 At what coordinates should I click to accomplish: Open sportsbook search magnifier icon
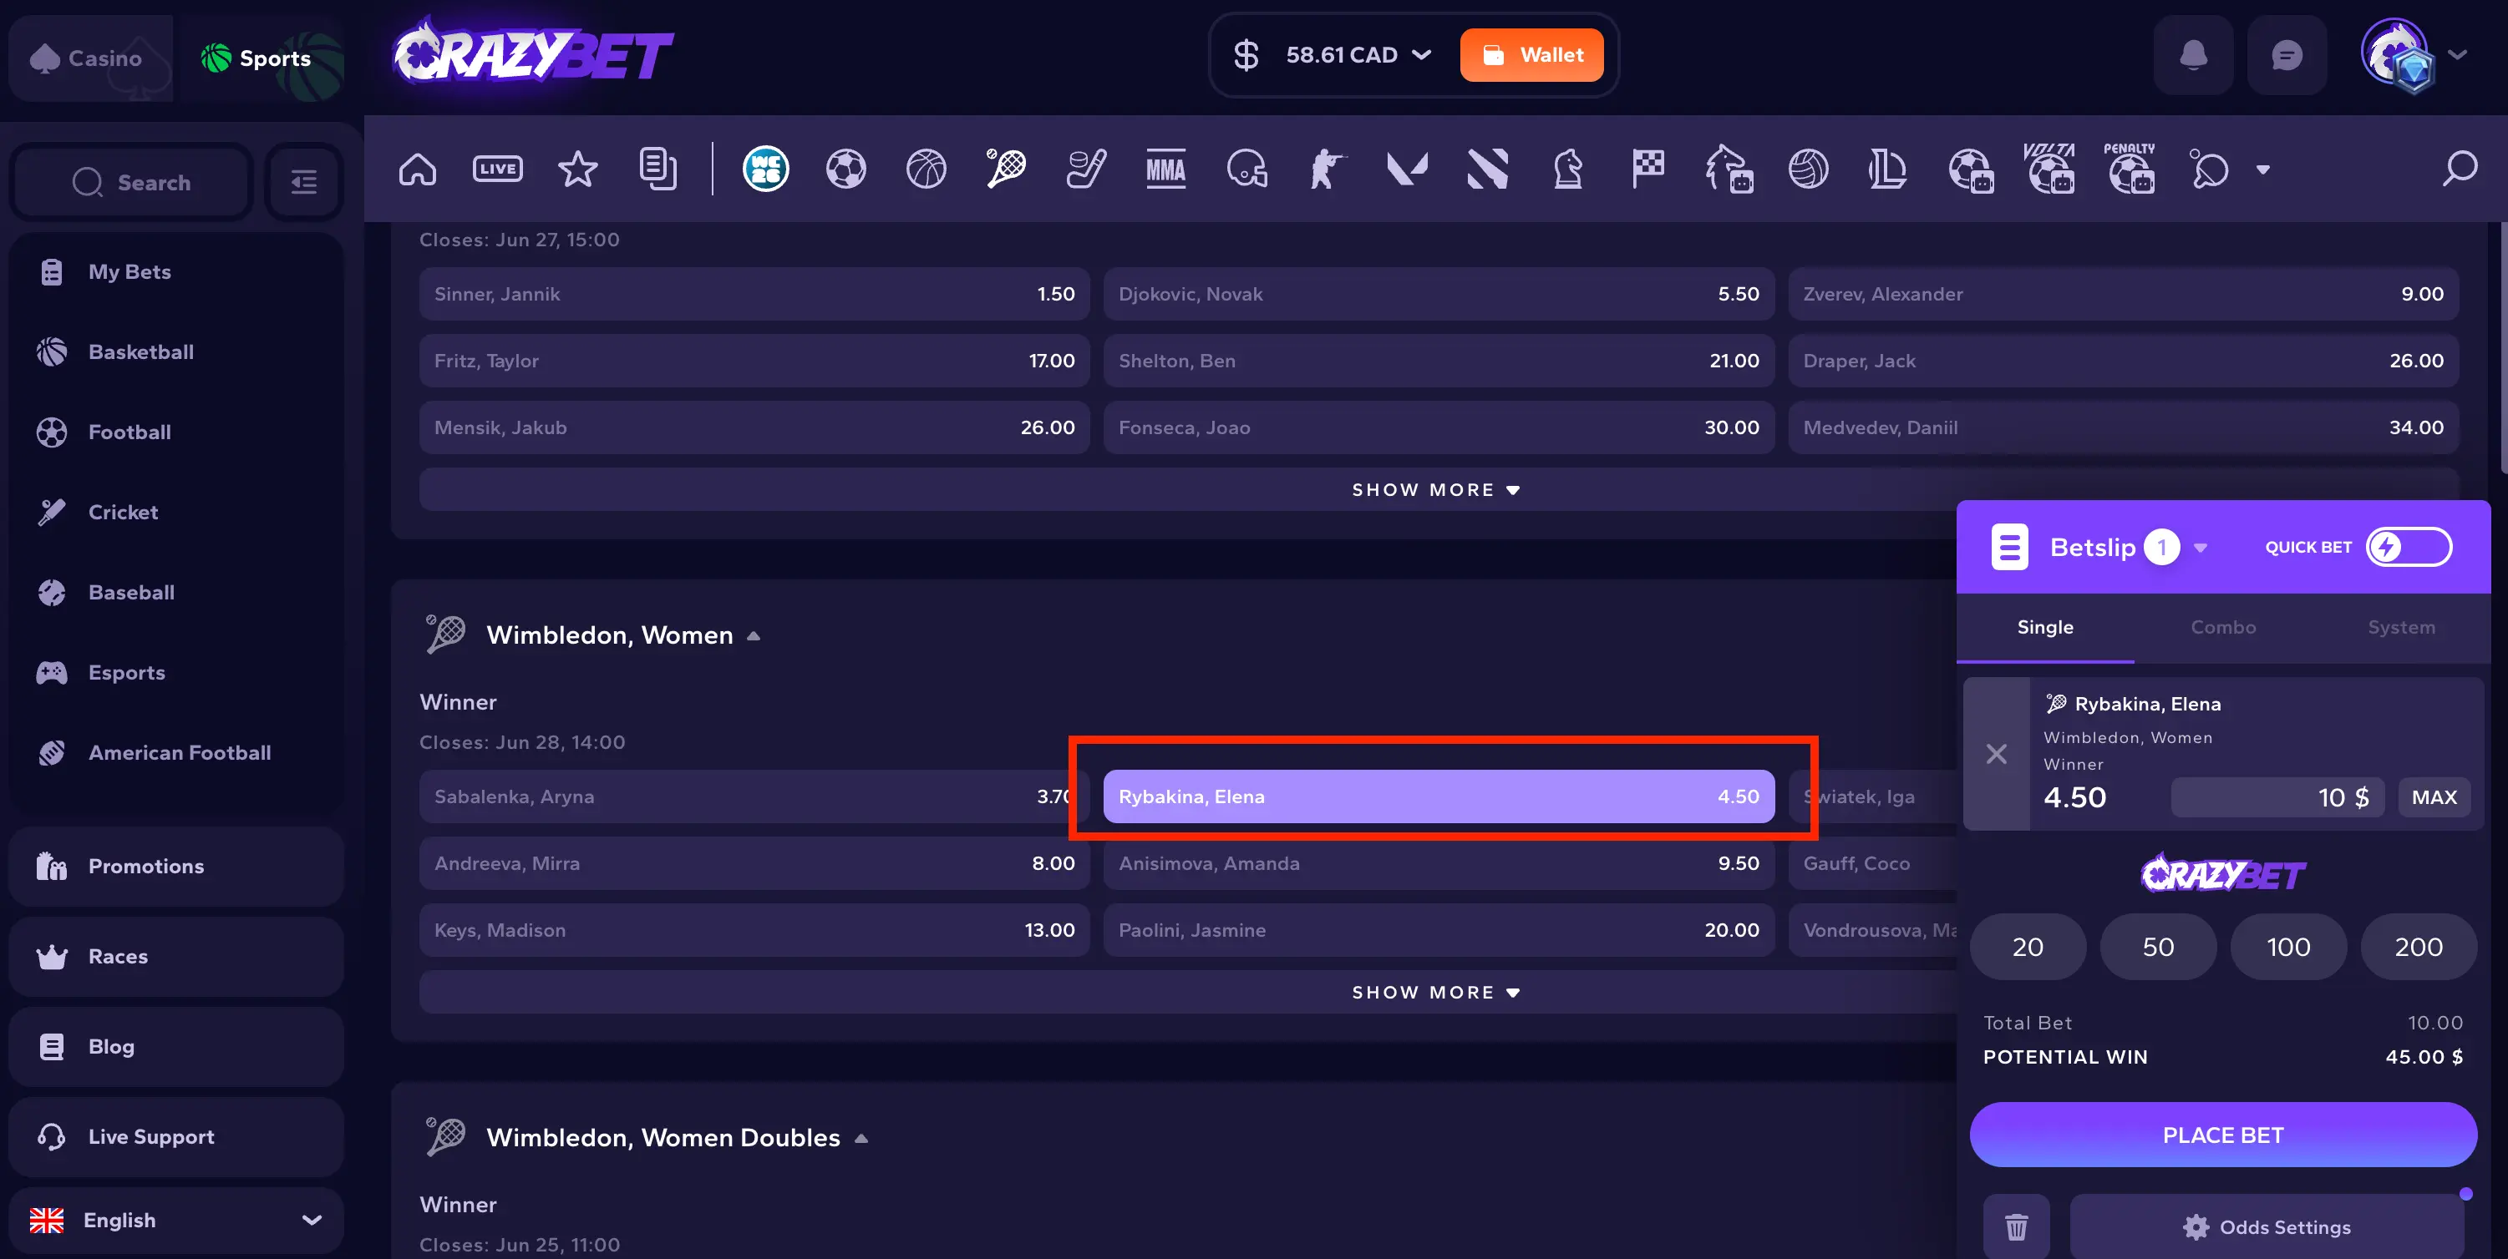click(2460, 169)
